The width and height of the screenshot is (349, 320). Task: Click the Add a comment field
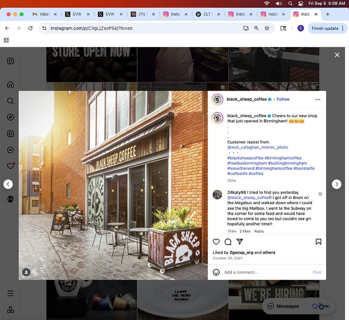click(x=267, y=272)
